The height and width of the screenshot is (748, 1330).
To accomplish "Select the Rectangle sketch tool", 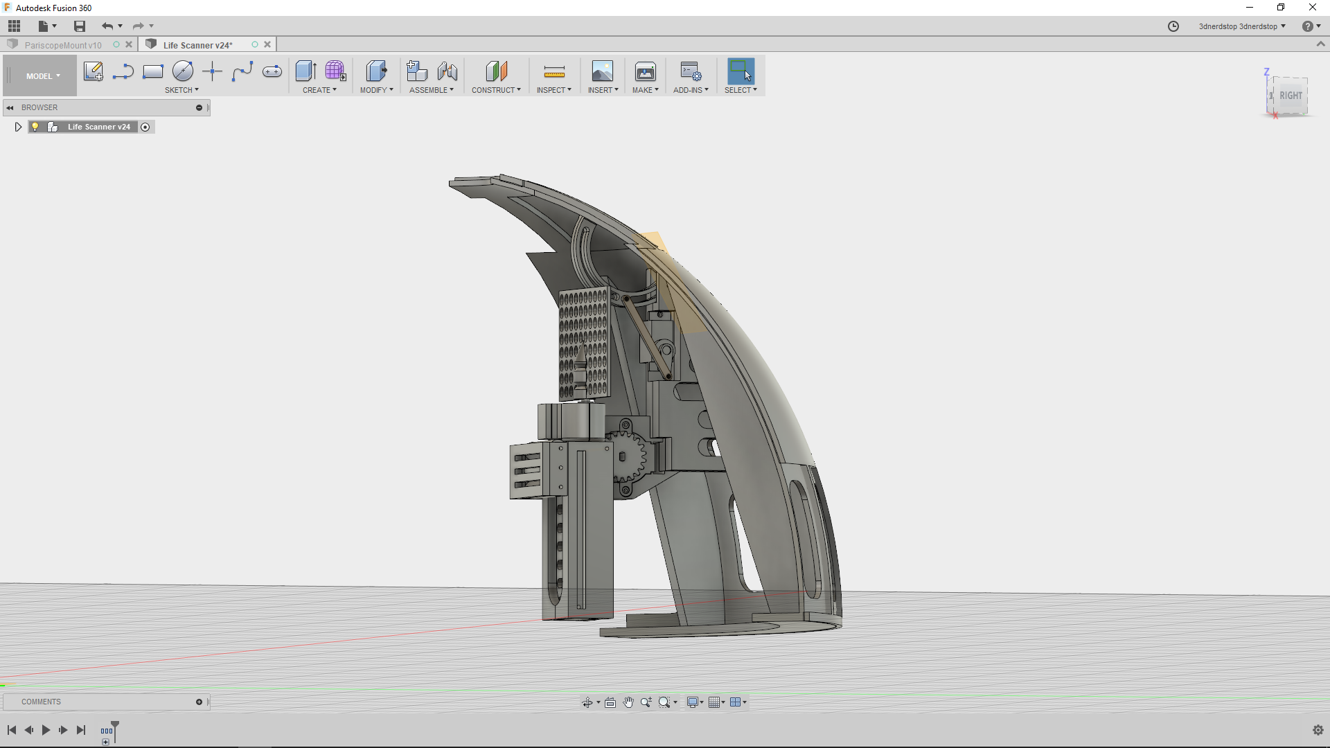I will tap(152, 71).
